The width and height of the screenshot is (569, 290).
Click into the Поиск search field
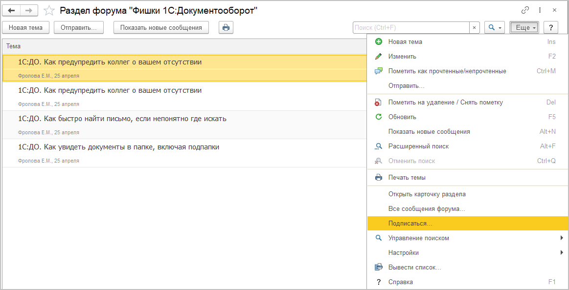411,28
